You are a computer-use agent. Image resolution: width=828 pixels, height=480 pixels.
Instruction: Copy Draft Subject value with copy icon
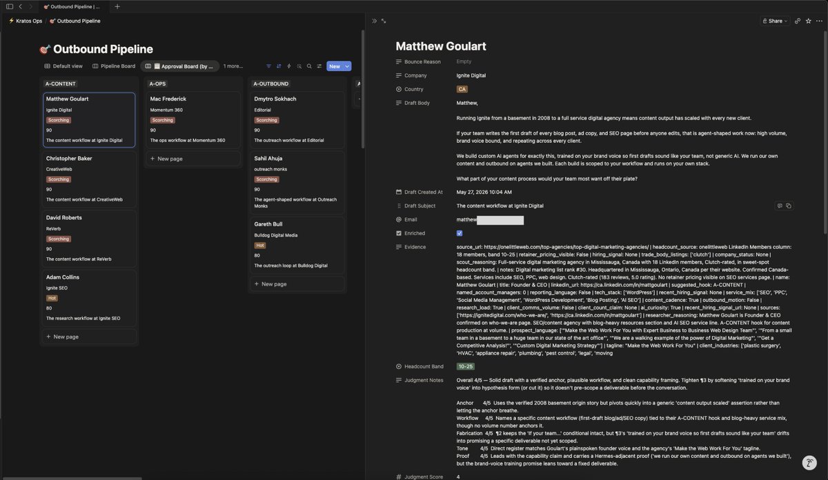[788, 206]
